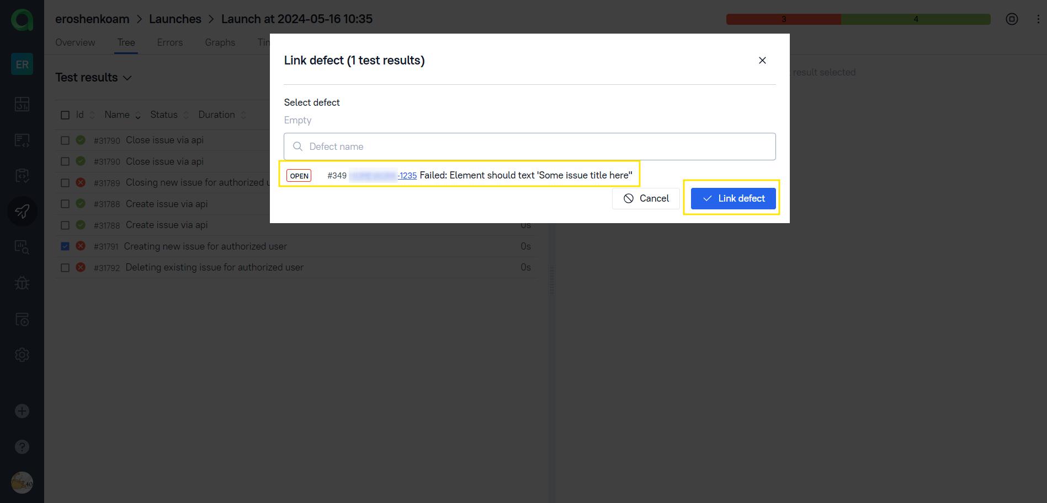The height and width of the screenshot is (503, 1047).
Task: Click the green passed portion of progress bar
Action: [x=916, y=19]
